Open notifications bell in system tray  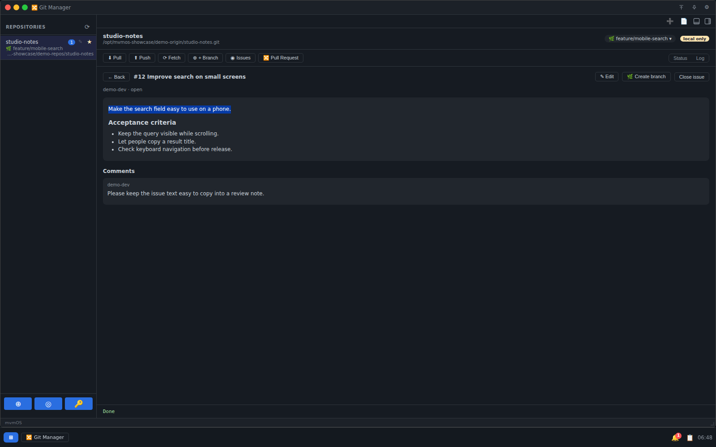(676, 438)
